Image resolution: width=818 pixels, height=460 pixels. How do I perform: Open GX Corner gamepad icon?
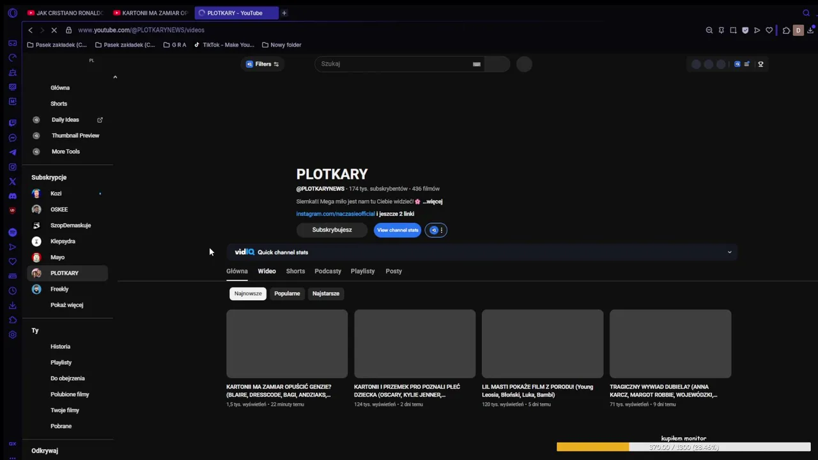12,43
